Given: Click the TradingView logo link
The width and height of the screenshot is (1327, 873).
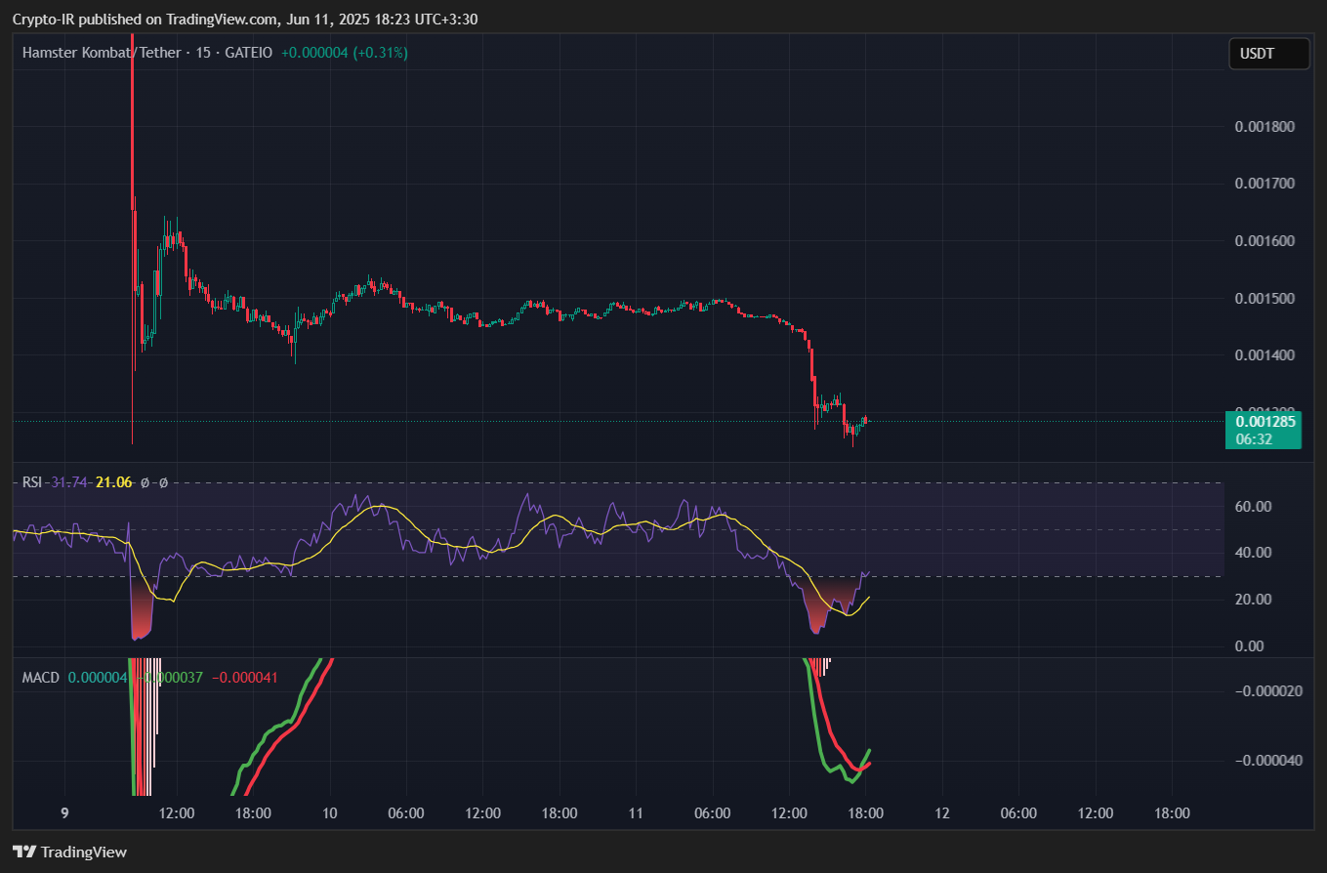Looking at the screenshot, I should pos(69,852).
